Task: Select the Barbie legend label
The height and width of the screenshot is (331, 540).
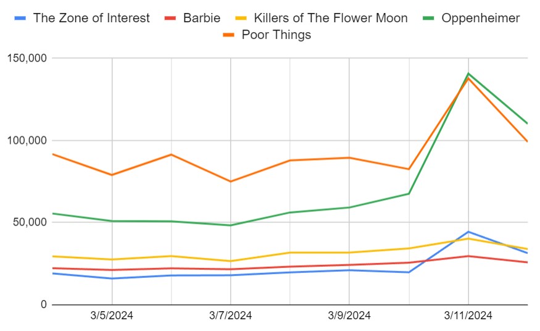Action: tap(202, 18)
